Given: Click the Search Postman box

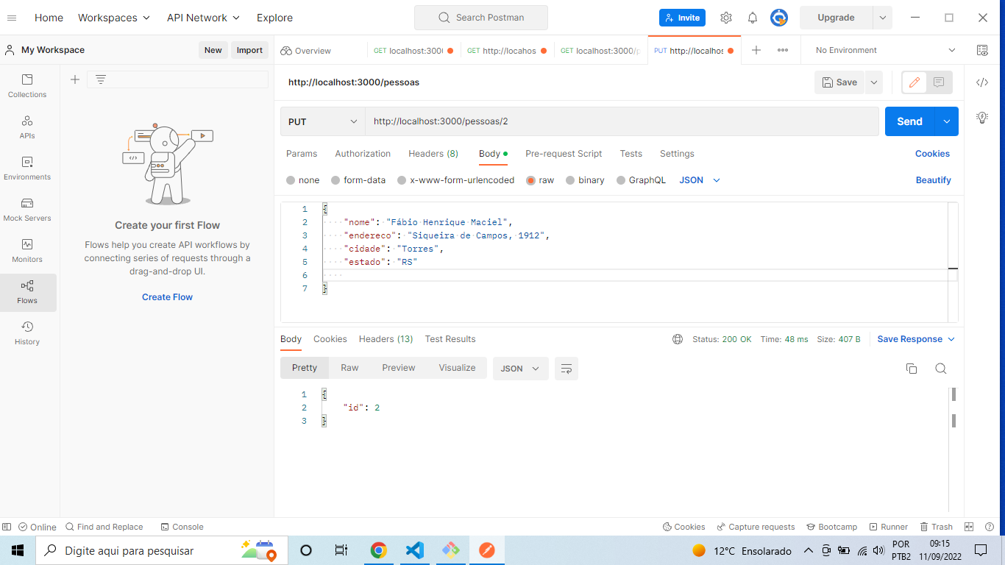Looking at the screenshot, I should click(481, 18).
